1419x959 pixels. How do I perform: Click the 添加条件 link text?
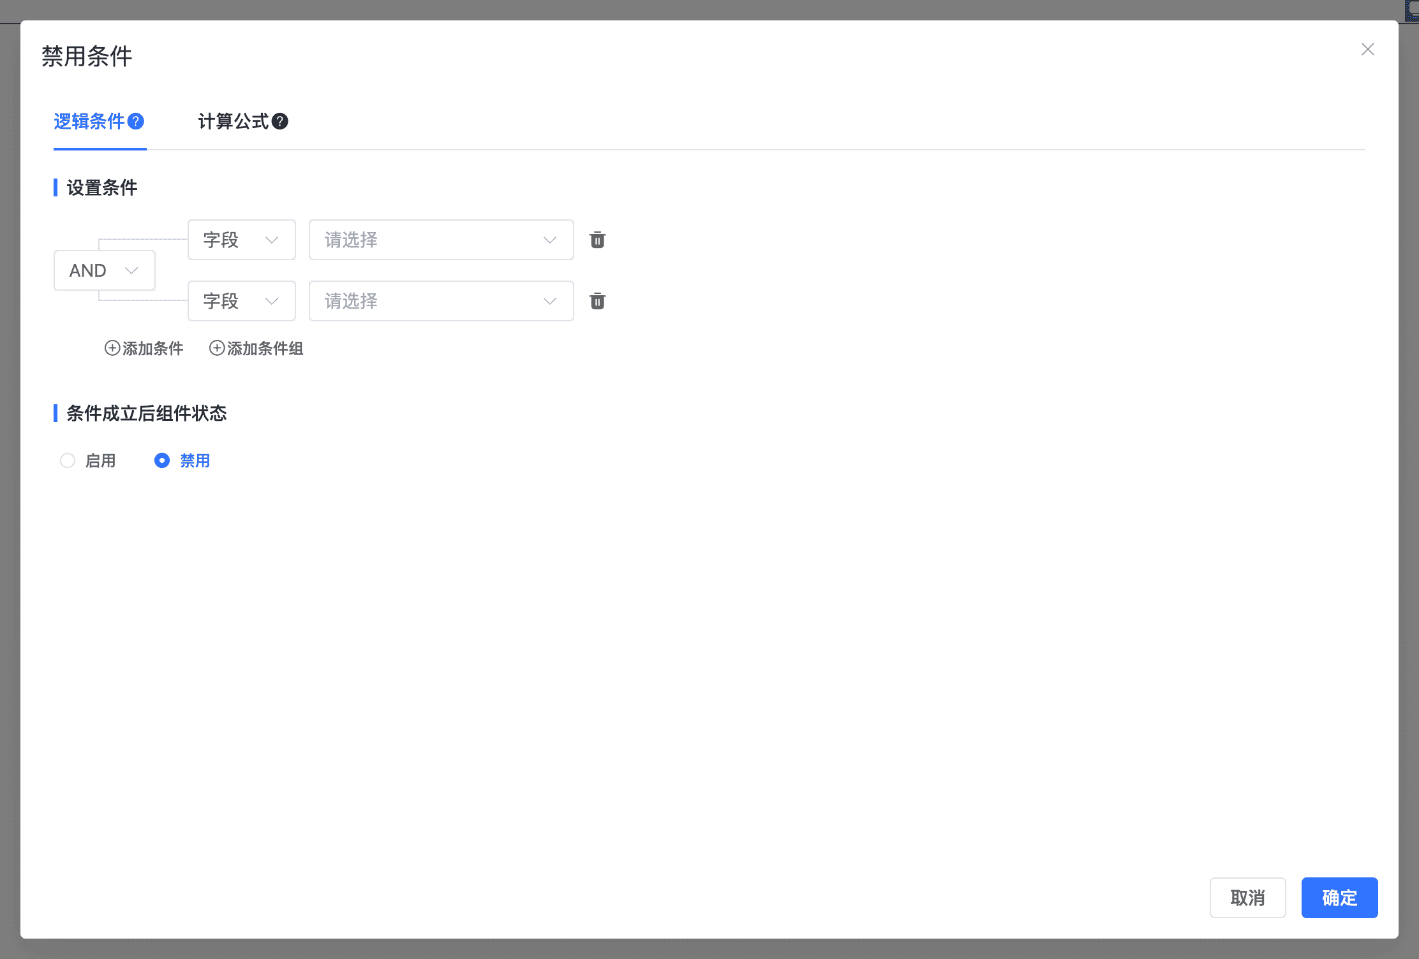[x=153, y=348]
